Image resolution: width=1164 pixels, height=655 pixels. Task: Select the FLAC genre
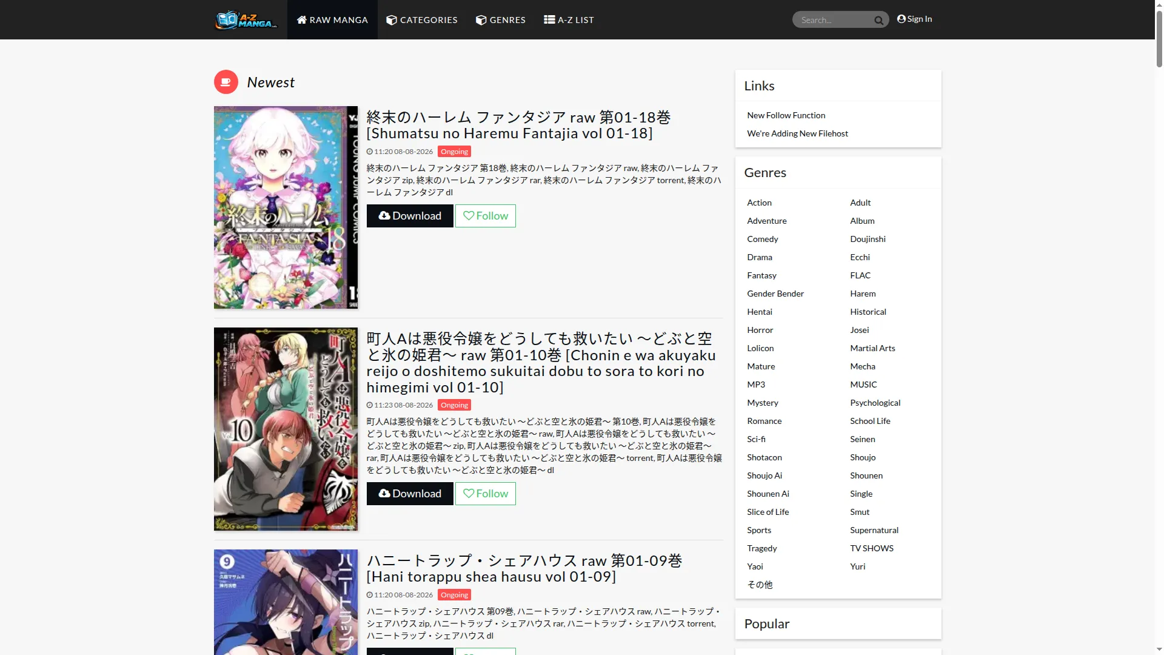(860, 275)
